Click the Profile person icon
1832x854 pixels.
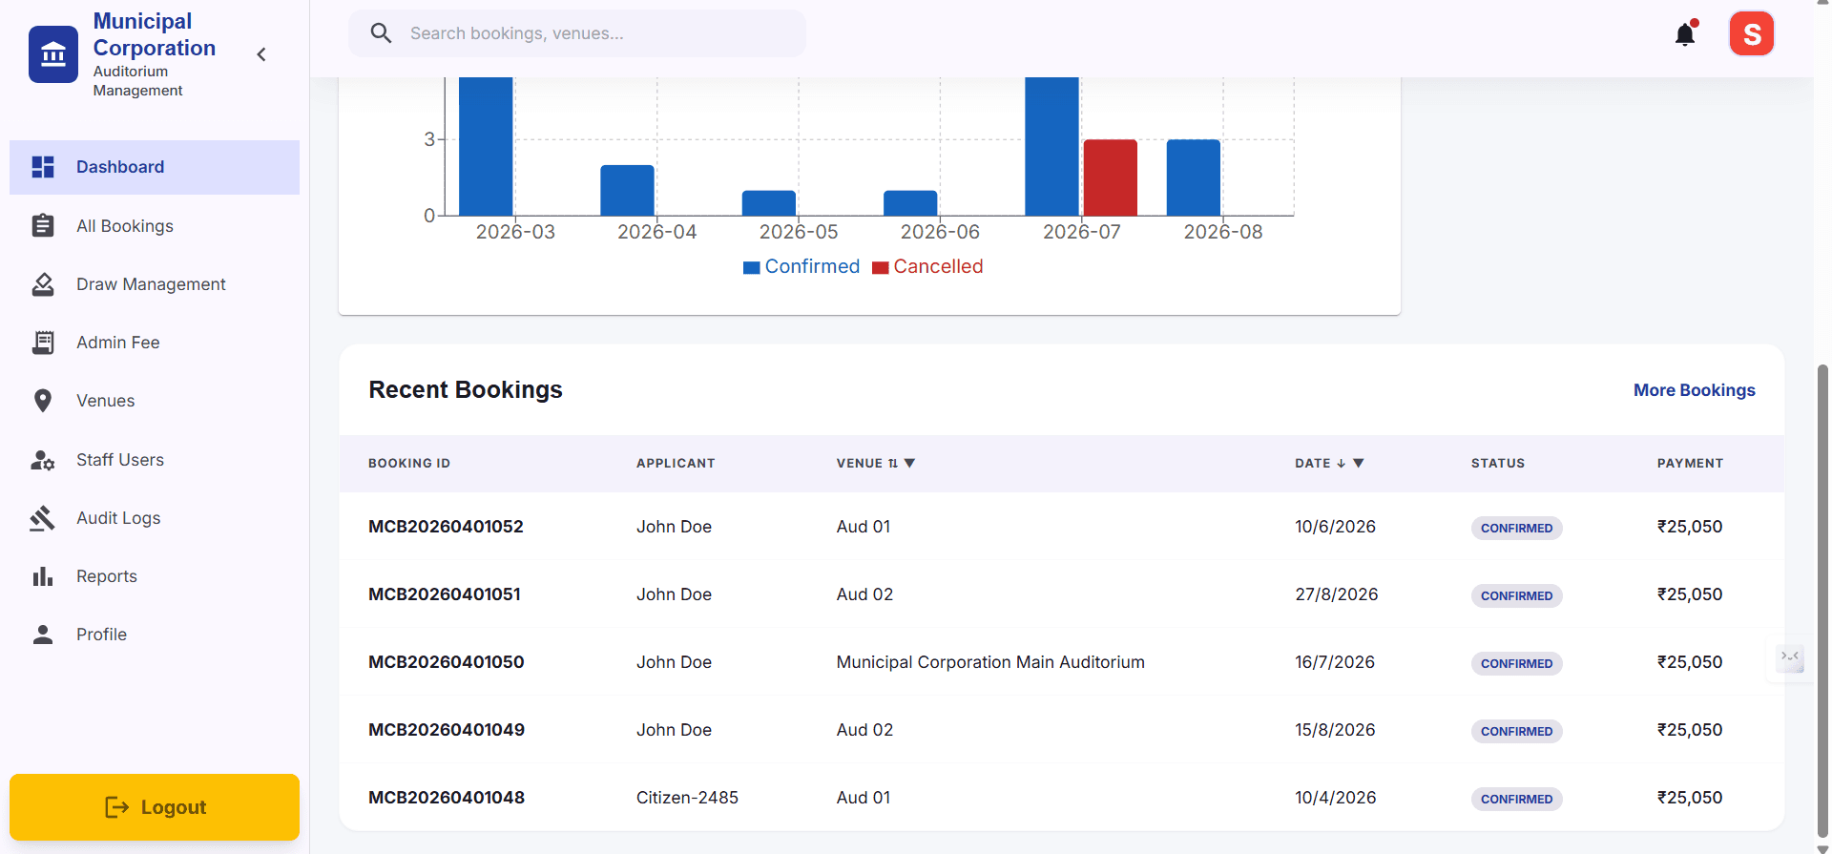click(x=43, y=635)
